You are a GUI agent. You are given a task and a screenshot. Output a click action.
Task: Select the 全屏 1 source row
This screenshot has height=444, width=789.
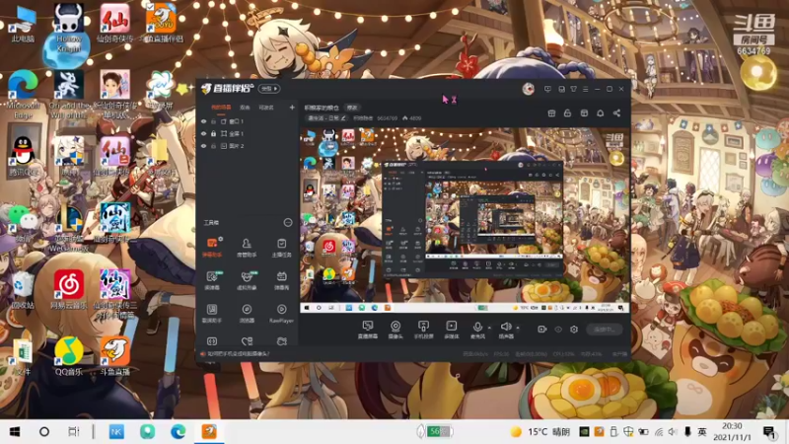point(248,134)
